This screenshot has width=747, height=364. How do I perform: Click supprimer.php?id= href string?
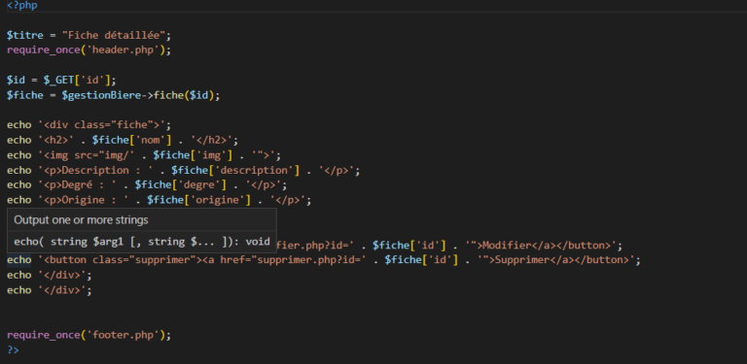click(x=308, y=260)
